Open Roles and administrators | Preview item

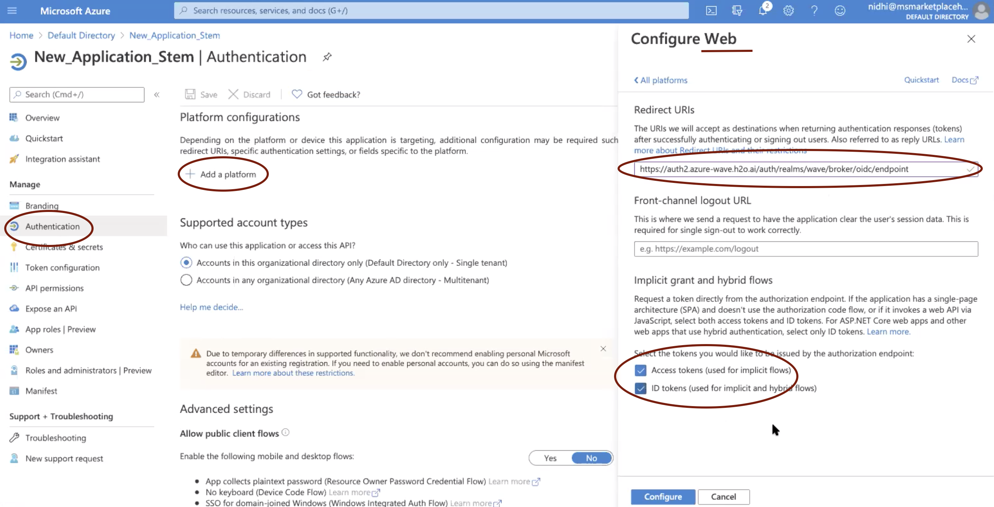pyautogui.click(x=88, y=370)
